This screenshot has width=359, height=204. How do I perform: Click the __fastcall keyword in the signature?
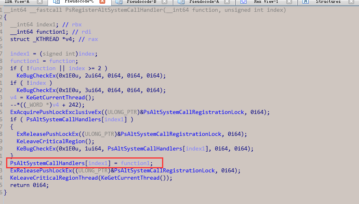point(46,10)
